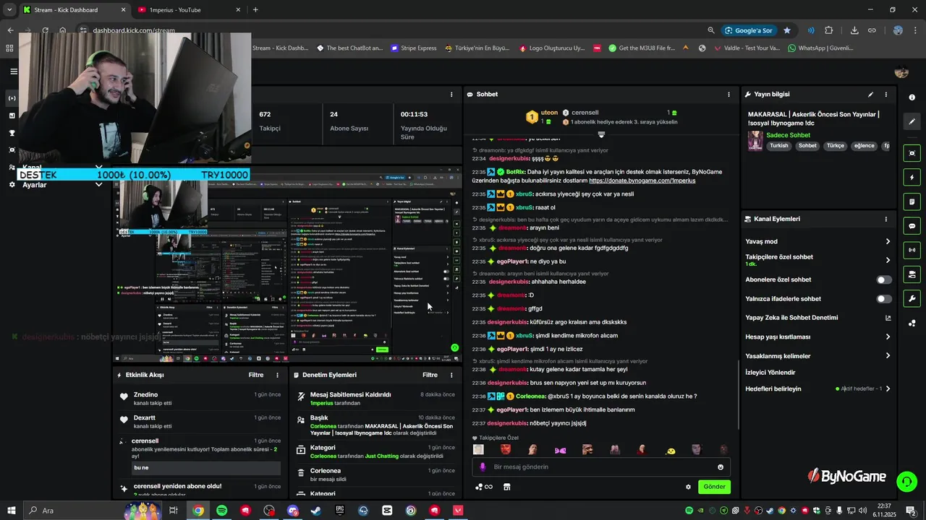Edit stream info with the pencil icon
Viewport: 926px width, 520px height.
click(x=871, y=95)
